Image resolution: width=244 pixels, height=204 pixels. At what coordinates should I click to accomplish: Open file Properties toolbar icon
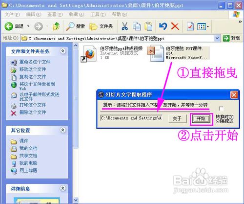pos(190,26)
